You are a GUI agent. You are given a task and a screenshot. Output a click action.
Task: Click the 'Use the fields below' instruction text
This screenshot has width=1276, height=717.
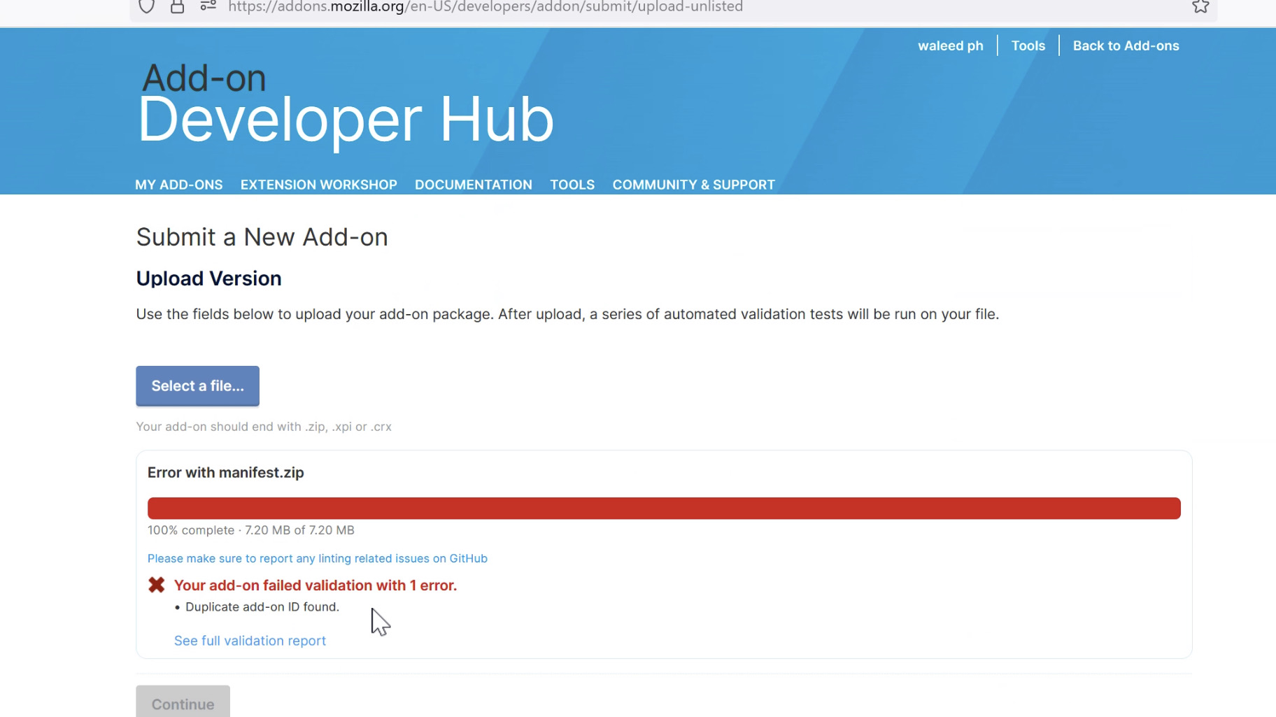pos(567,314)
